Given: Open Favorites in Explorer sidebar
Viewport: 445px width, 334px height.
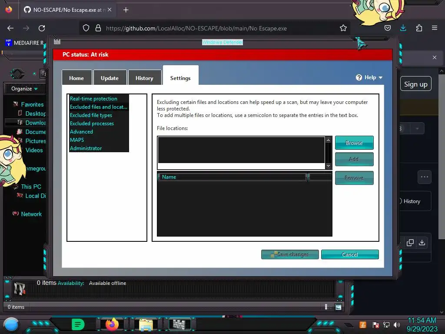Looking at the screenshot, I should pos(32,104).
